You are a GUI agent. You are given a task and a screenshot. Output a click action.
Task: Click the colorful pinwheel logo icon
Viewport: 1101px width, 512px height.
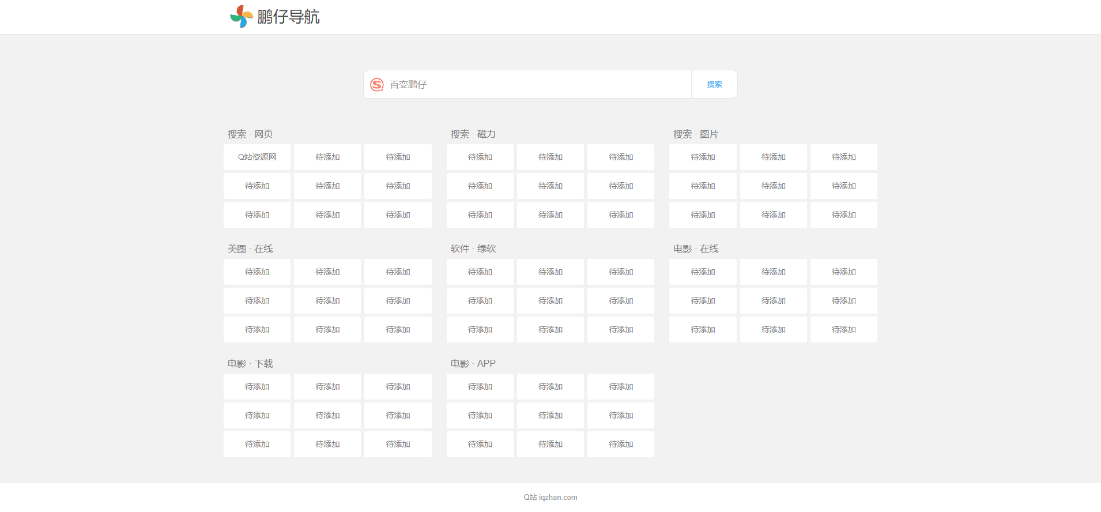click(242, 17)
